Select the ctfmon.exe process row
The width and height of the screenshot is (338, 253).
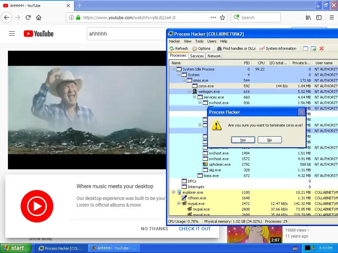(x=253, y=198)
